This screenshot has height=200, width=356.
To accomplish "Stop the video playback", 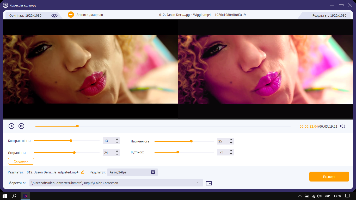I will point(21,126).
